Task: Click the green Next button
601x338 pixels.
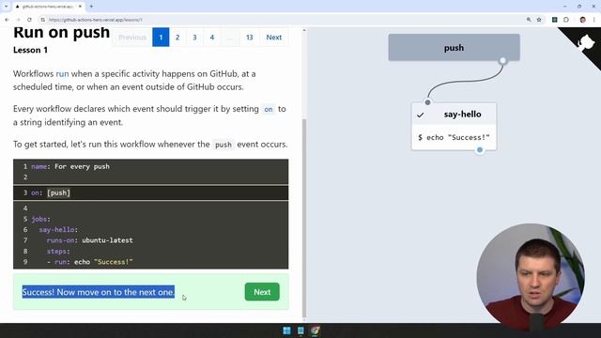Action: click(262, 292)
